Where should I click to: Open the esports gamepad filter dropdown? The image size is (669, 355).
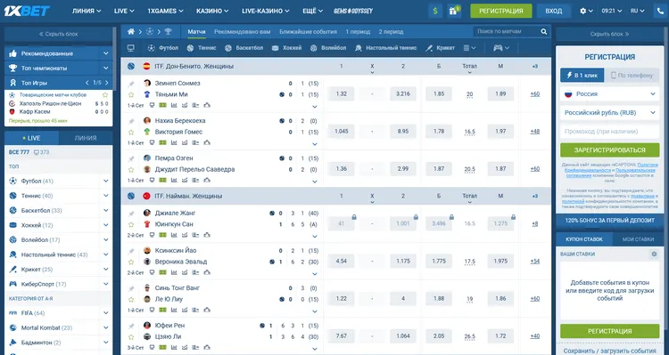(501, 48)
